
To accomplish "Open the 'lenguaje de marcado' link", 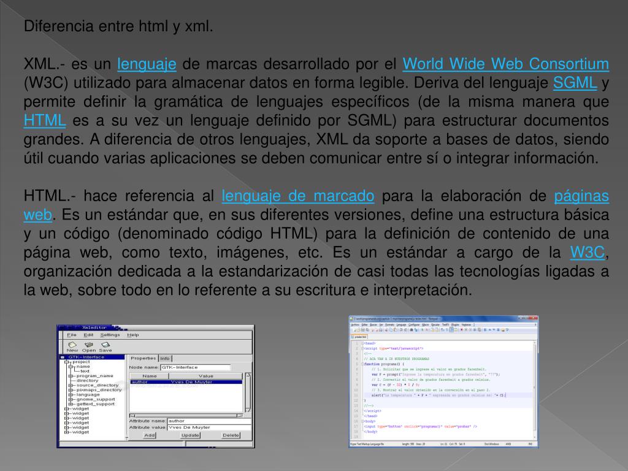I will click(x=298, y=196).
